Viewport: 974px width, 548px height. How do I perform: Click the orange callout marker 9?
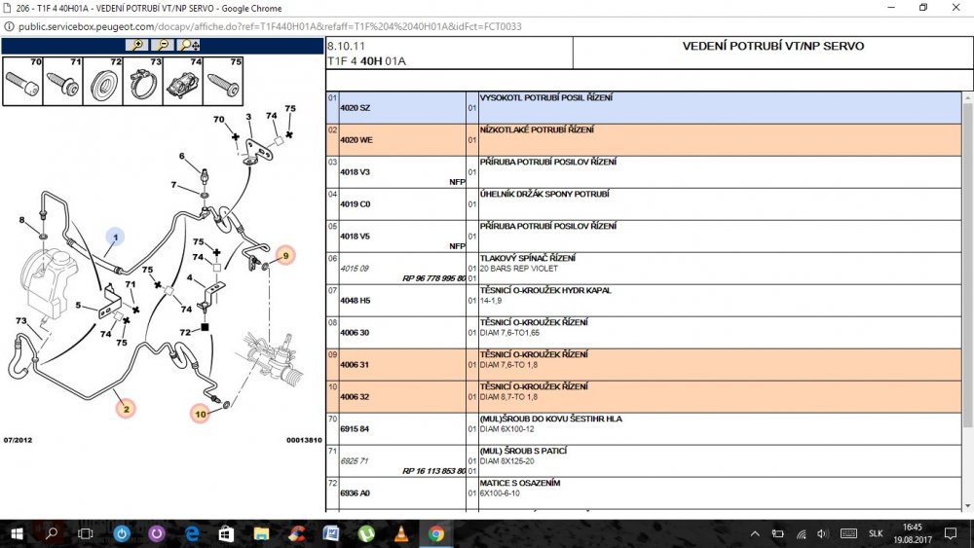click(285, 255)
